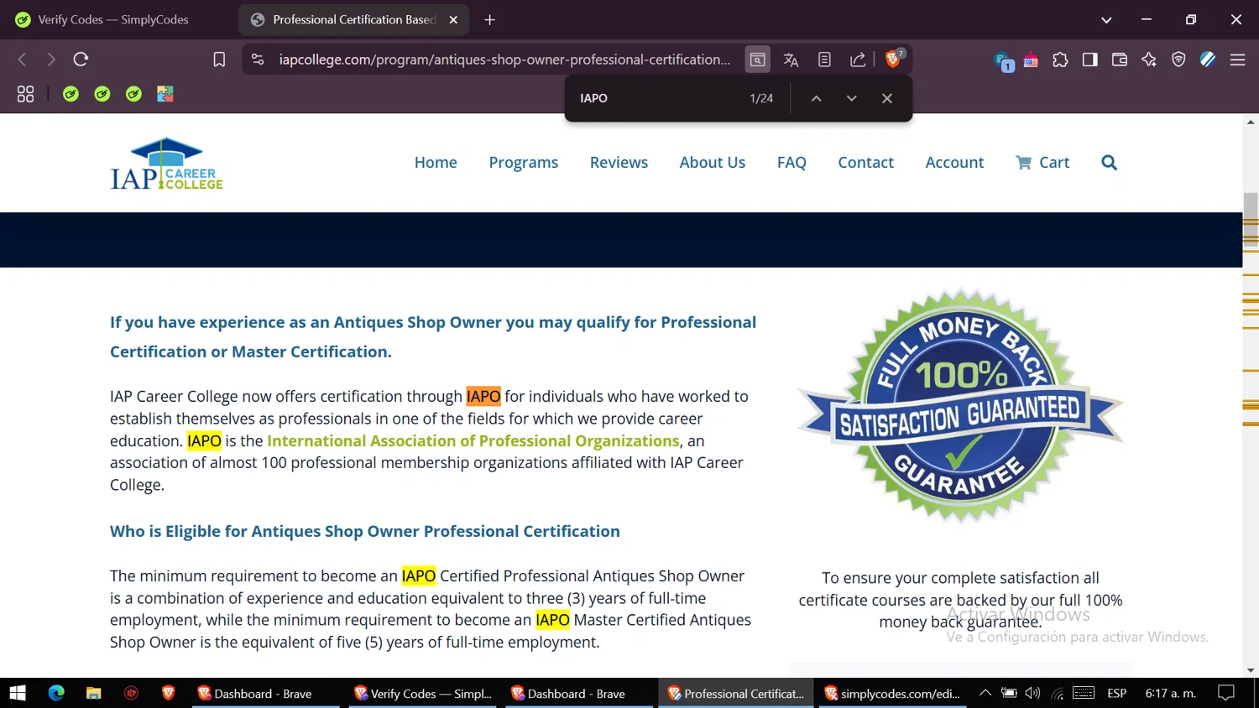Close the find bar
The height and width of the screenshot is (708, 1259).
887,98
